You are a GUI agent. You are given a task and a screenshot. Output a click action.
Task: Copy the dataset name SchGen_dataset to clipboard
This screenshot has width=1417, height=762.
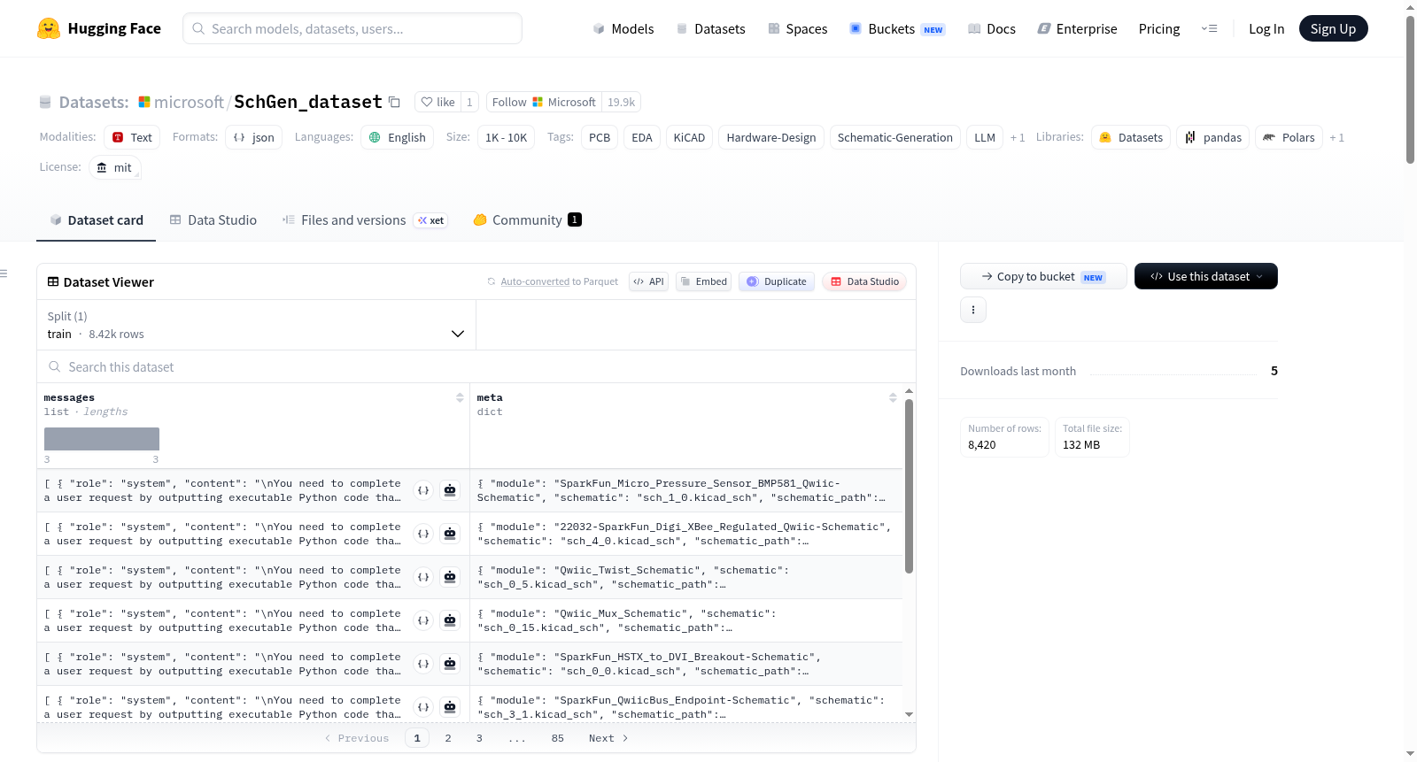click(395, 102)
